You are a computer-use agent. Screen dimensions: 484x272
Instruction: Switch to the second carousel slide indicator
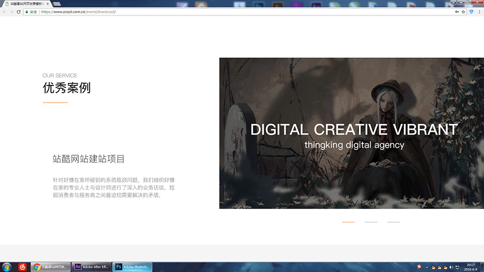(x=371, y=222)
